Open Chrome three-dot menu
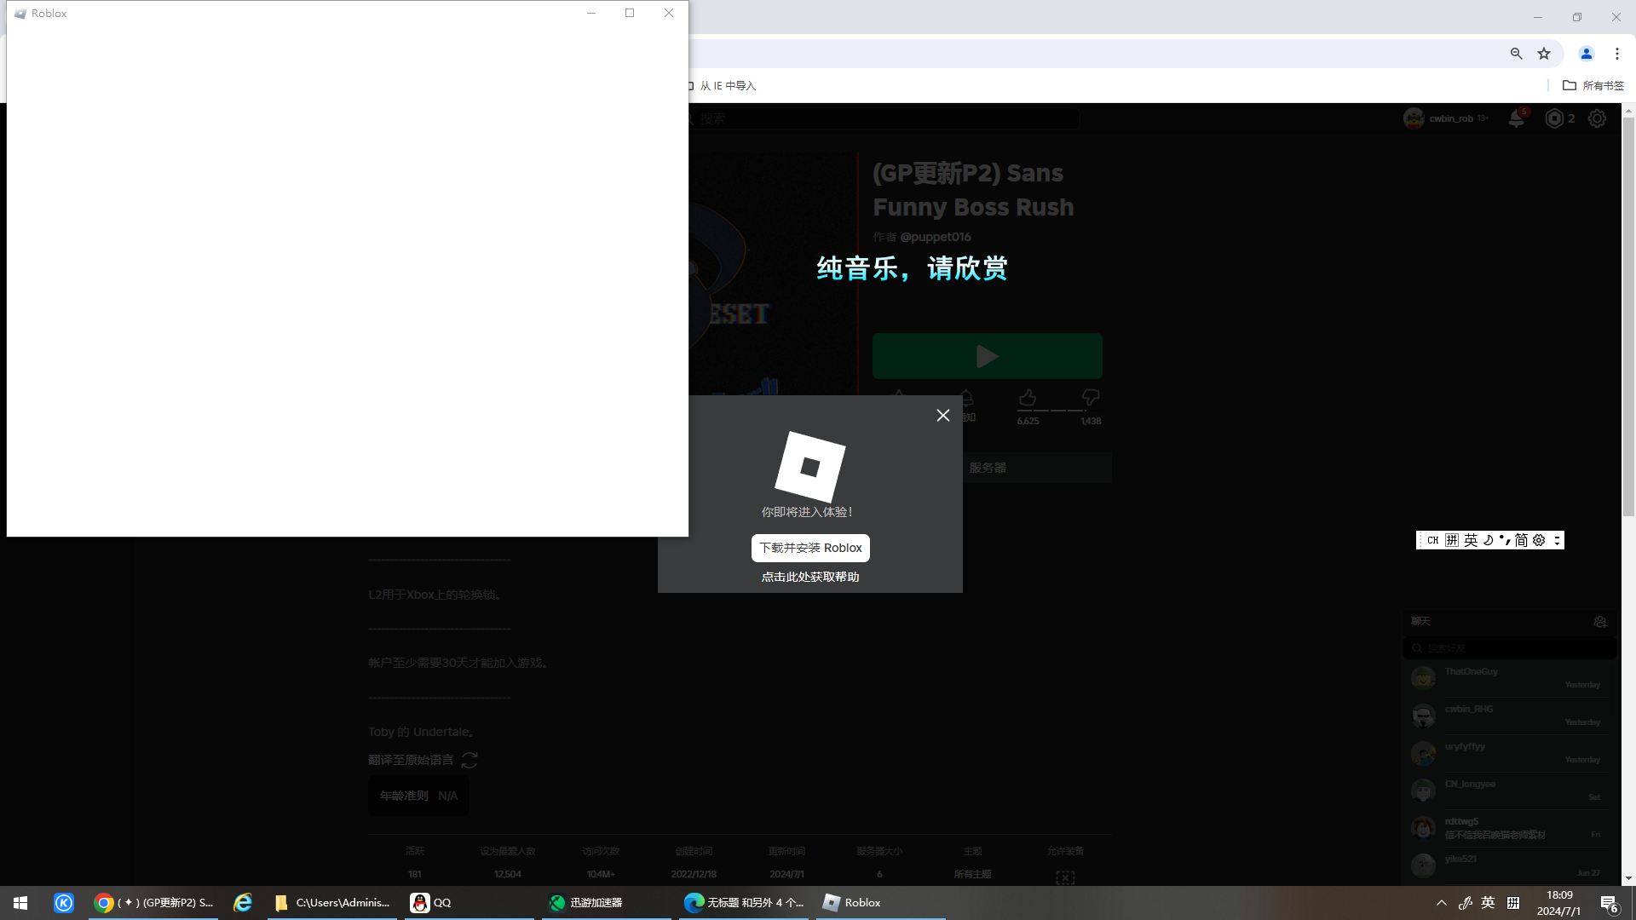1636x920 pixels. pos(1617,54)
